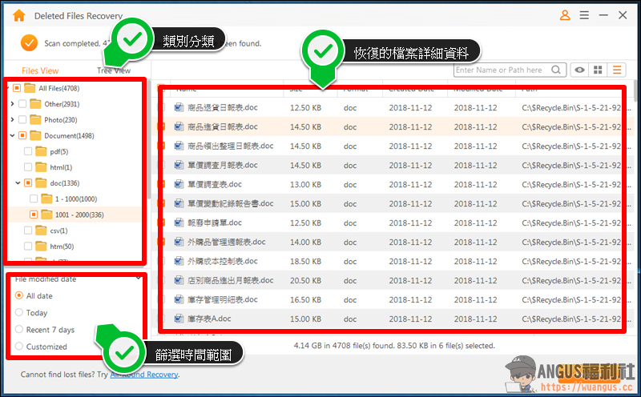This screenshot has width=641, height=397.
Task: Open the user account icon
Action: (565, 15)
